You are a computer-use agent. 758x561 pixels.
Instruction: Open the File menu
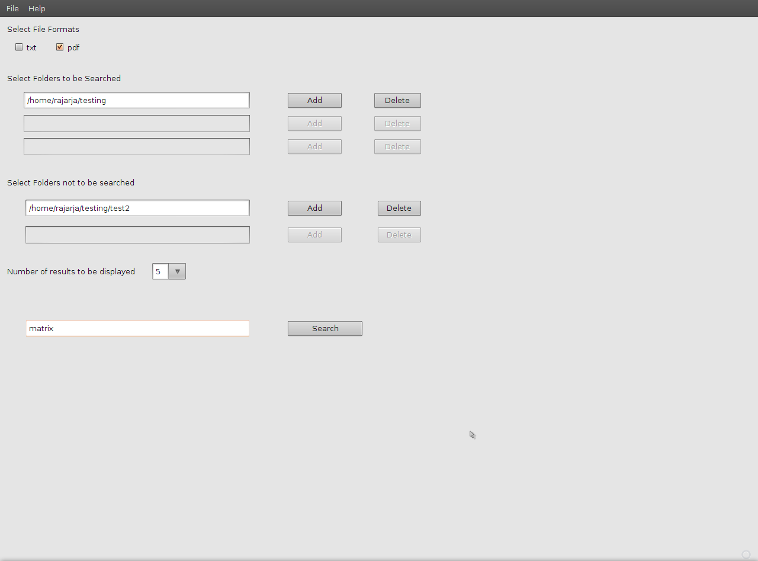(x=12, y=8)
